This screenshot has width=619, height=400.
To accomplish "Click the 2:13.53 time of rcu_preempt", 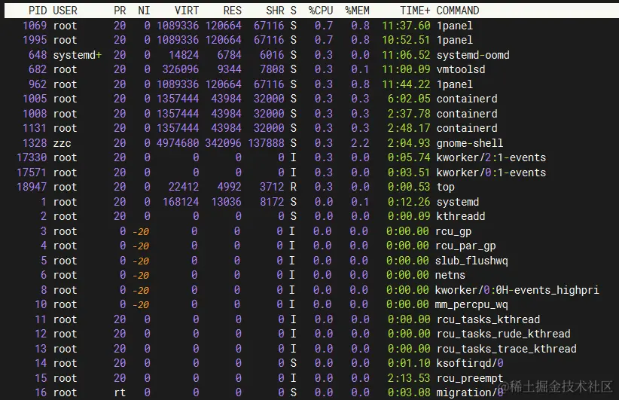I will coord(409,378).
